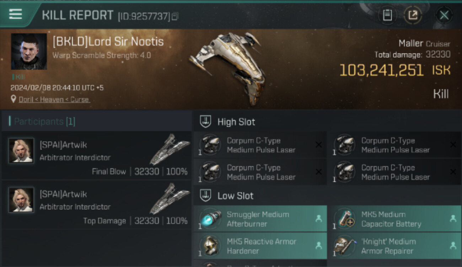
Task: Click the Low Slot section icon
Action: [x=206, y=195]
